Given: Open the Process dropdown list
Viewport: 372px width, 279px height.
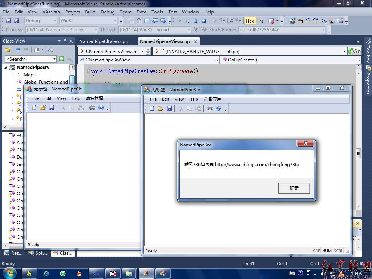Looking at the screenshot, I should 96,30.
